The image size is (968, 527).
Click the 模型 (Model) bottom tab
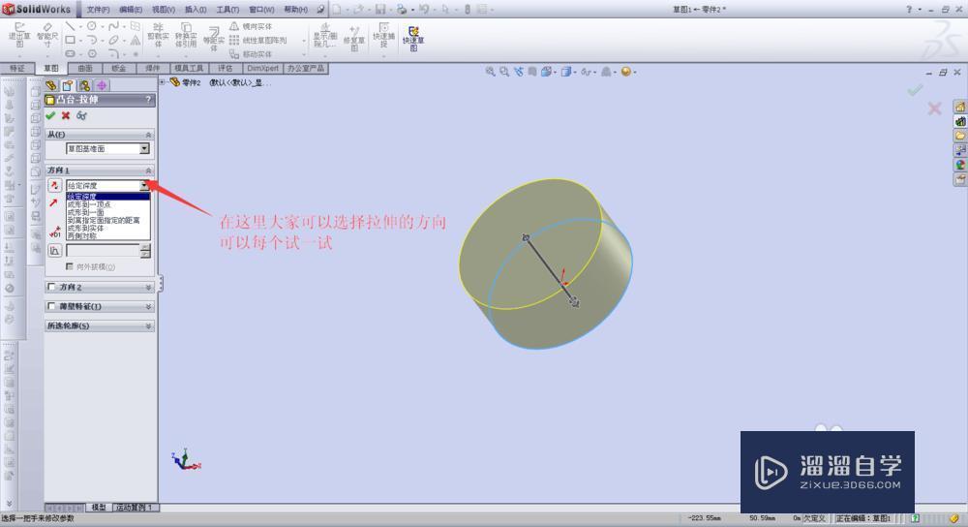(99, 508)
